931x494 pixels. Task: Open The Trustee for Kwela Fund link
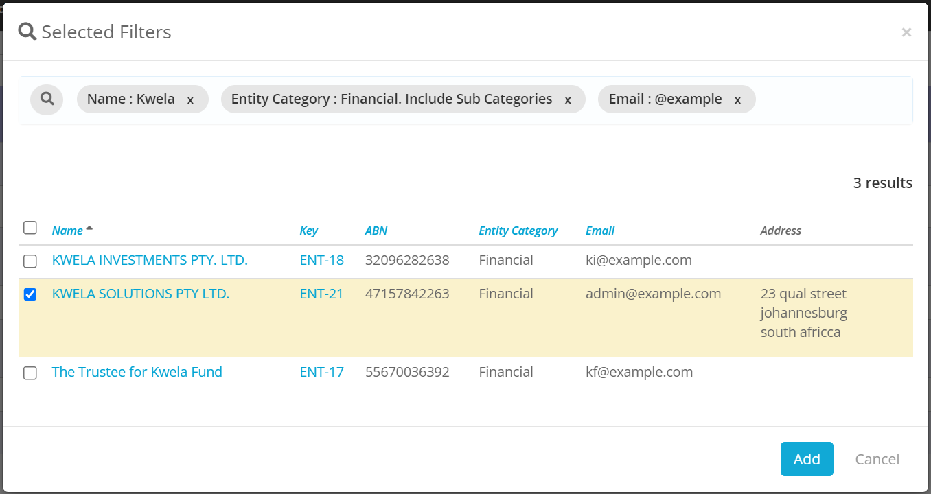pyautogui.click(x=137, y=371)
